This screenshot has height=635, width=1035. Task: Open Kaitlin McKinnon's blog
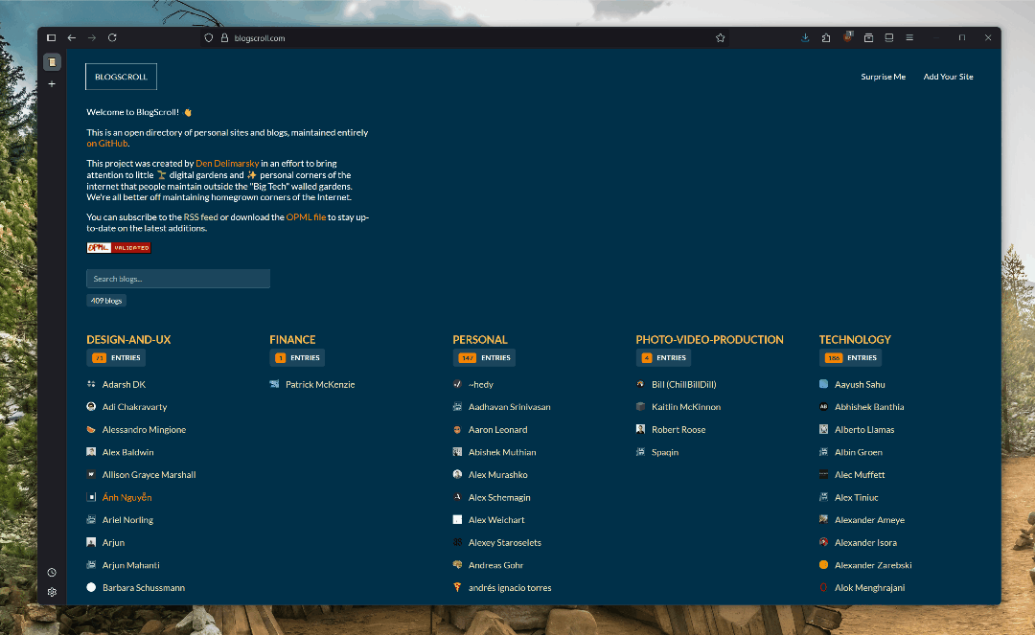686,407
